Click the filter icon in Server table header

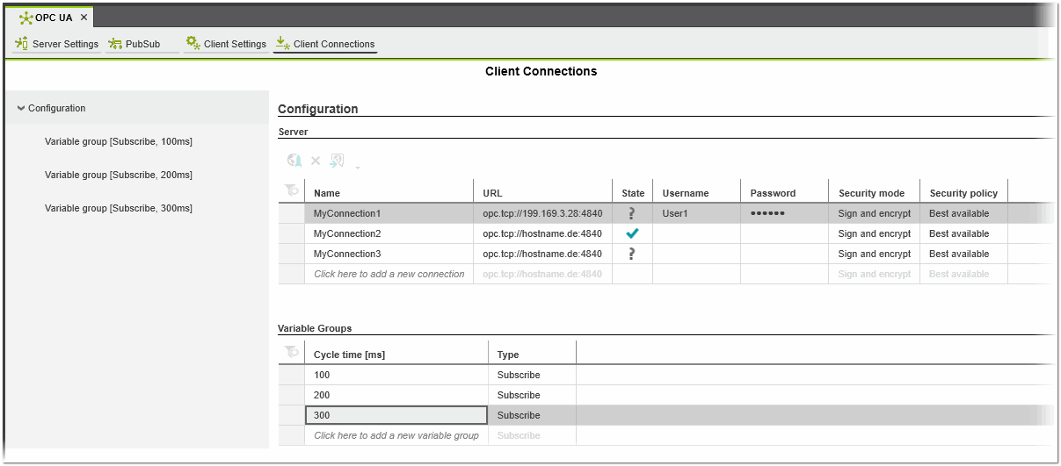292,190
